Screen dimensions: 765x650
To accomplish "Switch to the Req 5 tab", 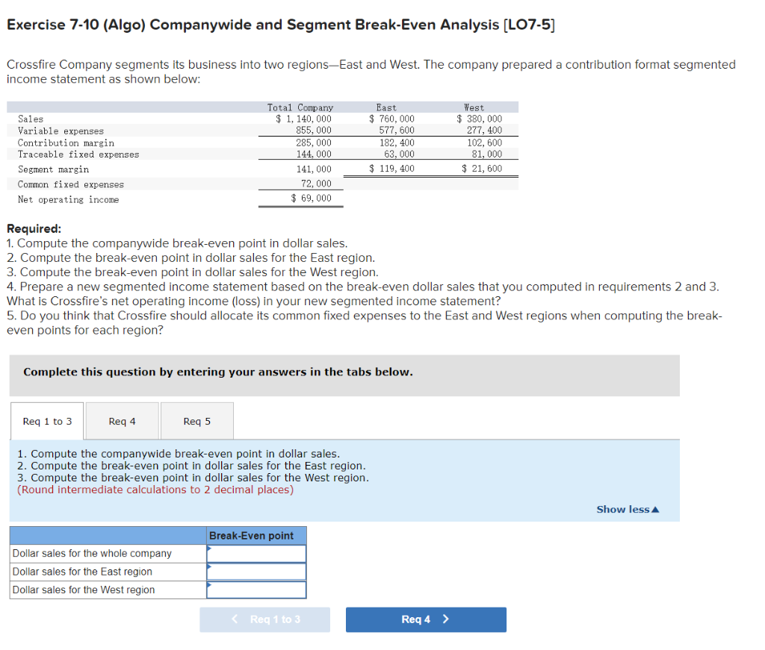I will (196, 420).
